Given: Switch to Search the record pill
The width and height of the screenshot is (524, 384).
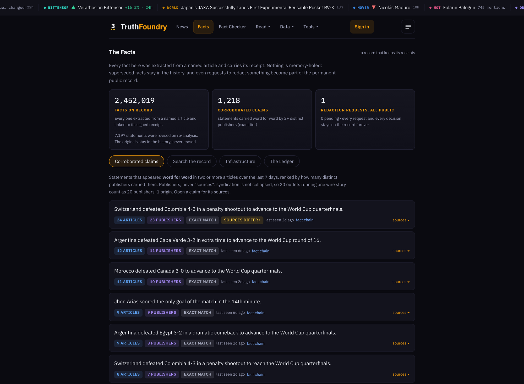Looking at the screenshot, I should click(x=192, y=161).
